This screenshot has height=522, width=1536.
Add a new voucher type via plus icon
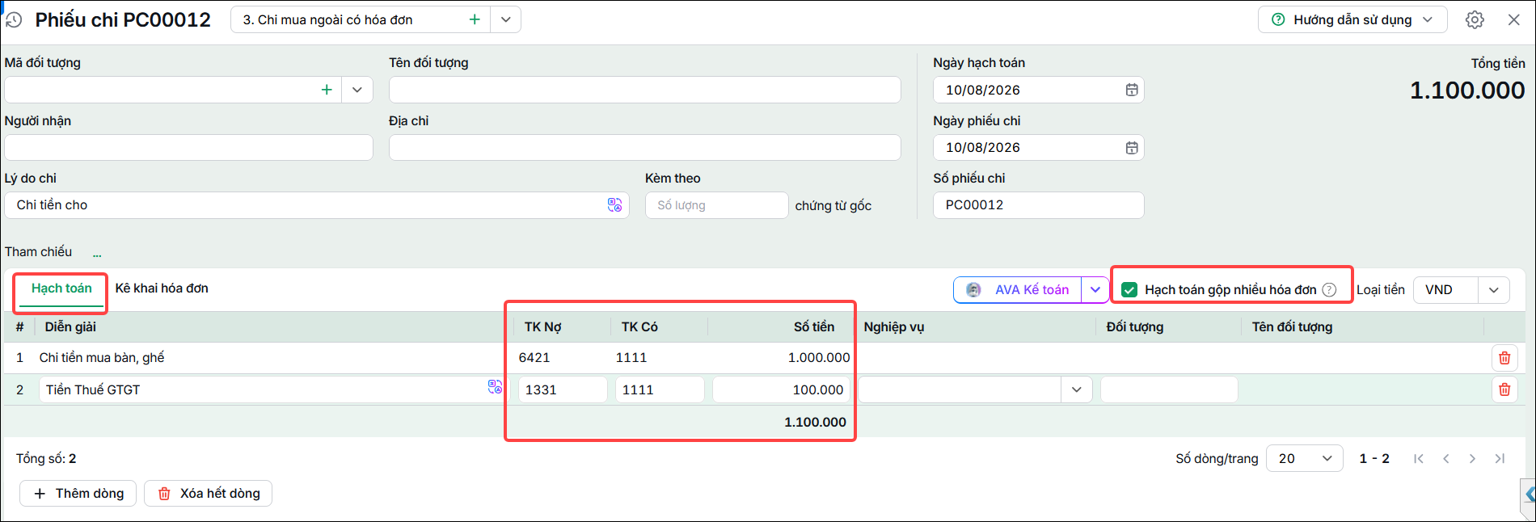pos(475,19)
